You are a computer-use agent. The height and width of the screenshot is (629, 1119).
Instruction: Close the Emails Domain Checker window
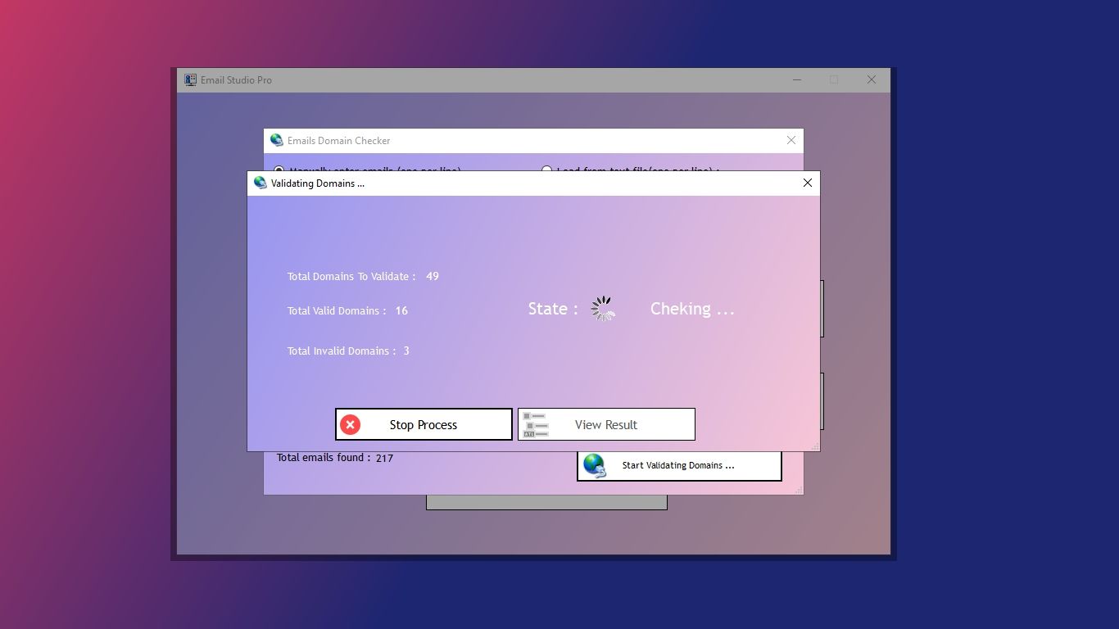(791, 140)
